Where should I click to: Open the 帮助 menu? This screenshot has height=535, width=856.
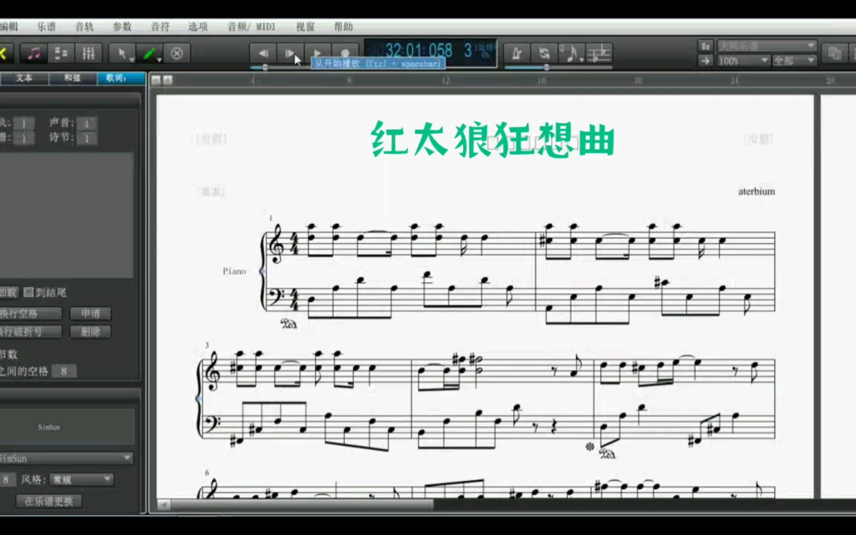343,27
